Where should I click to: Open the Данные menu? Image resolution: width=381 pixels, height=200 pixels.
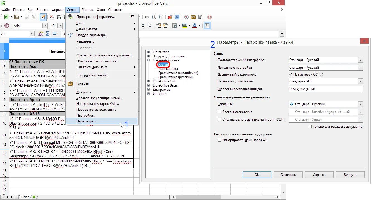(x=88, y=10)
